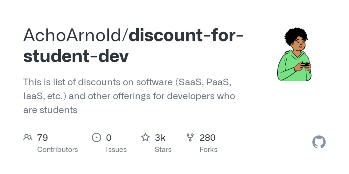Open the Stars label
349x174 pixels.
pyautogui.click(x=163, y=150)
